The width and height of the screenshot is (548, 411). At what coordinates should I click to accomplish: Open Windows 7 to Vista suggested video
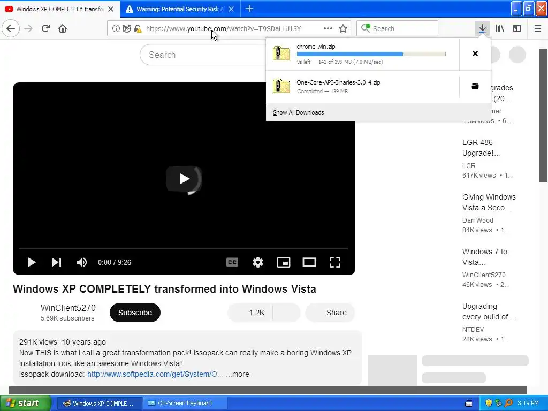coord(485,257)
